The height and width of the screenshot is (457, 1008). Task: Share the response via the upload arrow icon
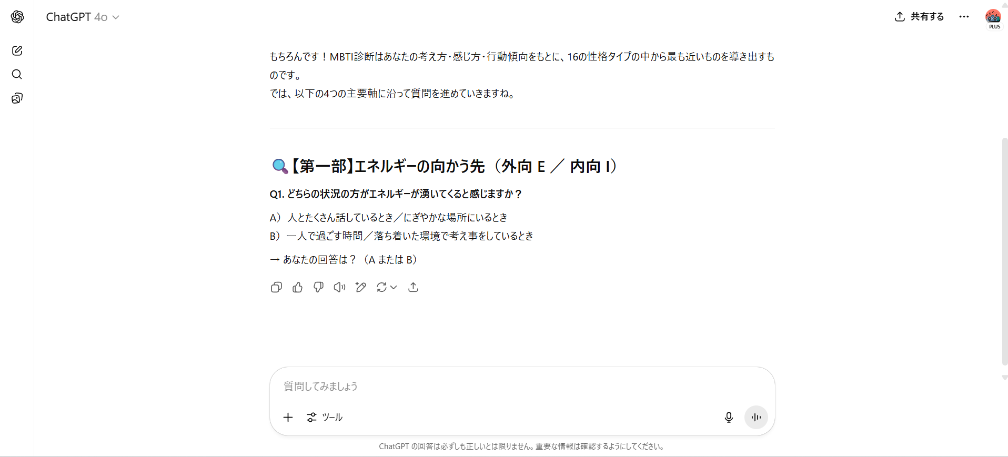tap(413, 287)
